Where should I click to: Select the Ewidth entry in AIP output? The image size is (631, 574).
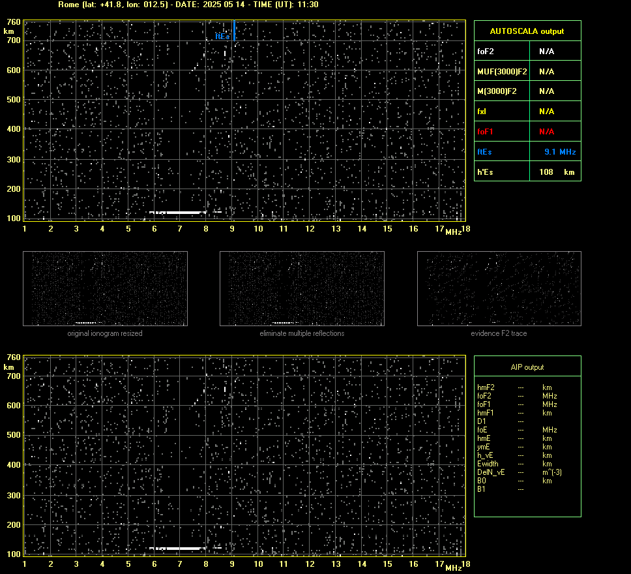point(488,464)
